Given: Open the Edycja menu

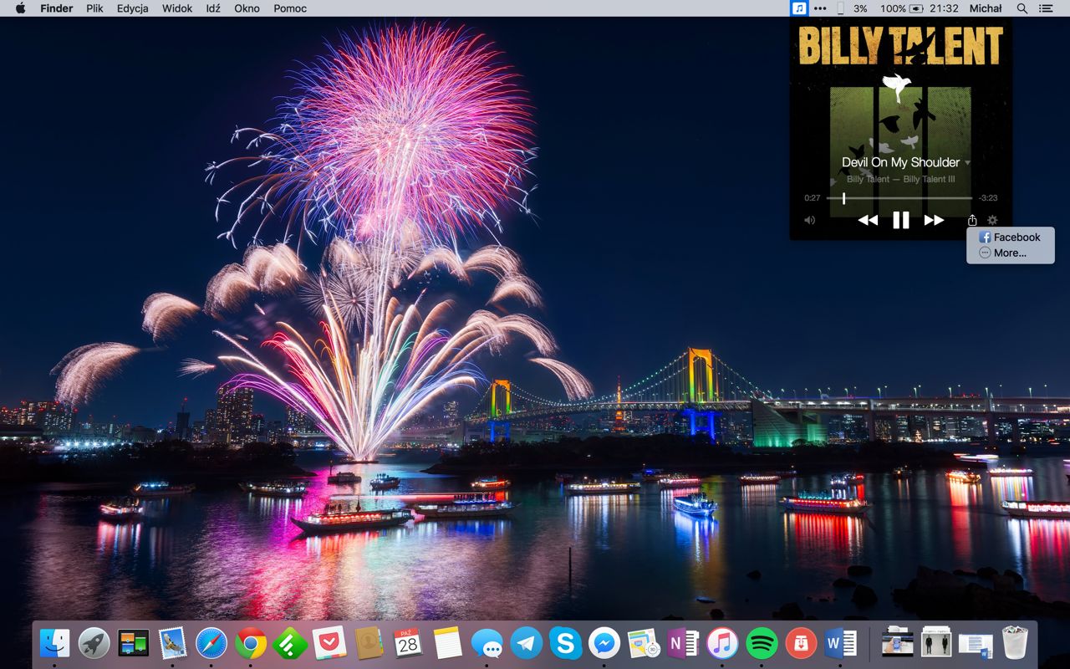Looking at the screenshot, I should point(133,8).
